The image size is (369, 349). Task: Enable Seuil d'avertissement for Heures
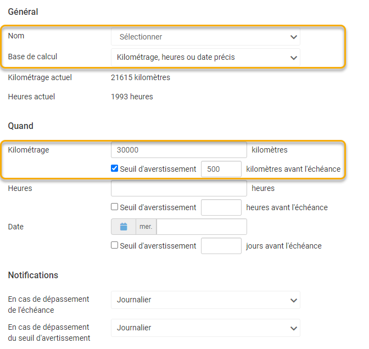115,207
